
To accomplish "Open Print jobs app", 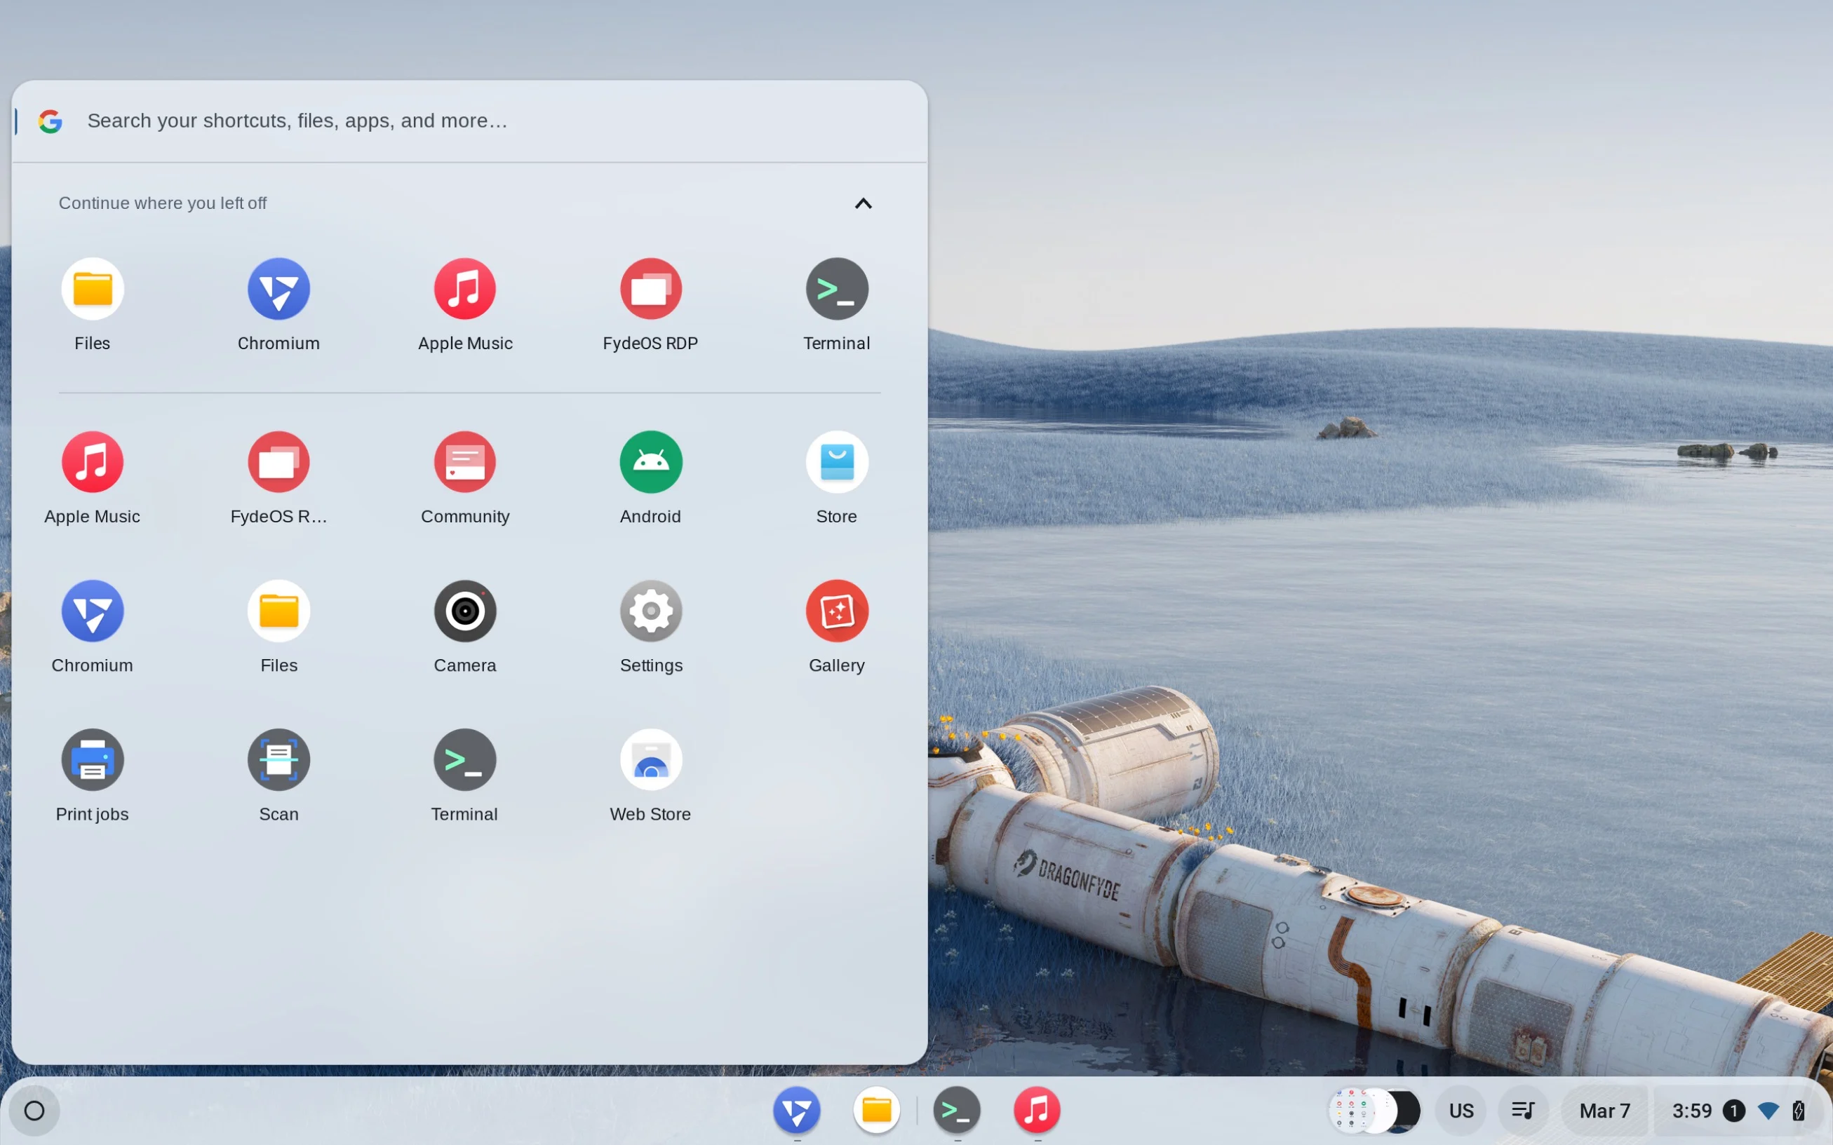I will click(x=93, y=759).
